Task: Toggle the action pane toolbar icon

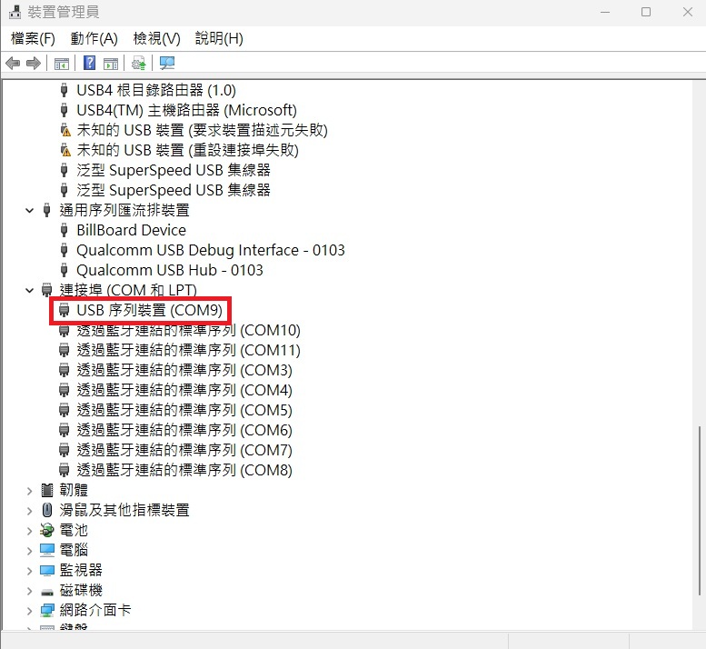Action: tap(111, 64)
